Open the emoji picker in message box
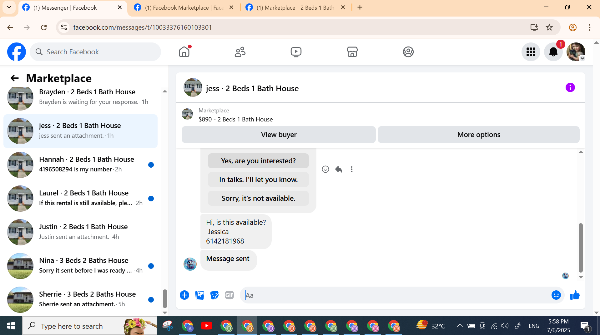 pos(556,295)
